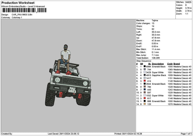Screen dimensions: 193x136
Task: Click the black swatch beside stitch count 2644
Action: (145, 84)
